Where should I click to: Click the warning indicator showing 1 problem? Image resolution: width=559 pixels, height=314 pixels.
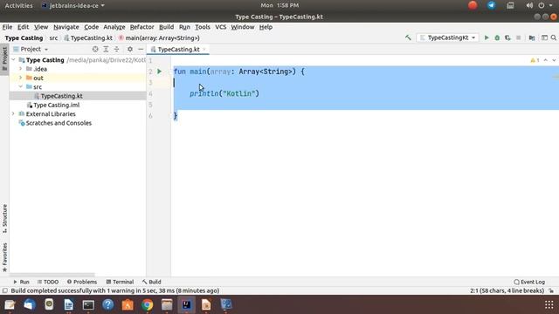[x=535, y=60]
